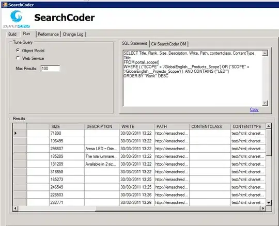This screenshot has width=279, height=226.
Task: Click the path cell in row 318658
Action: pos(172,172)
